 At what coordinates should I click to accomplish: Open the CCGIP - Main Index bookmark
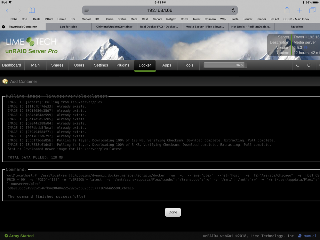click(x=296, y=19)
